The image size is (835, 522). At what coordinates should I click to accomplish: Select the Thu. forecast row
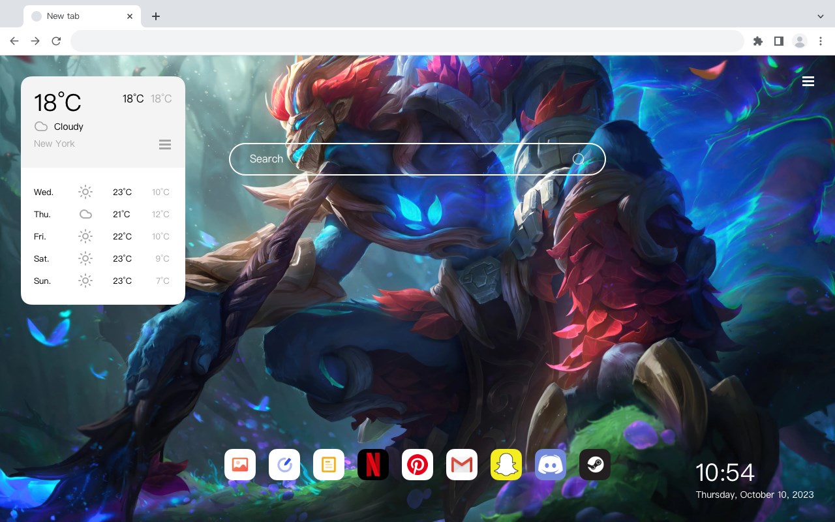(x=103, y=214)
